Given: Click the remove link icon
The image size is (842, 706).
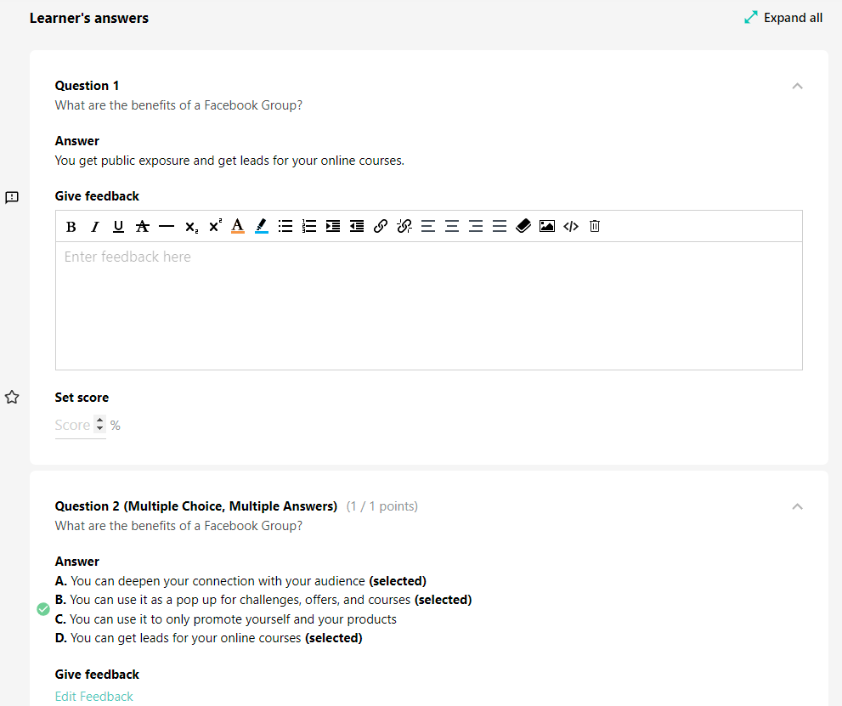Looking at the screenshot, I should pos(404,226).
